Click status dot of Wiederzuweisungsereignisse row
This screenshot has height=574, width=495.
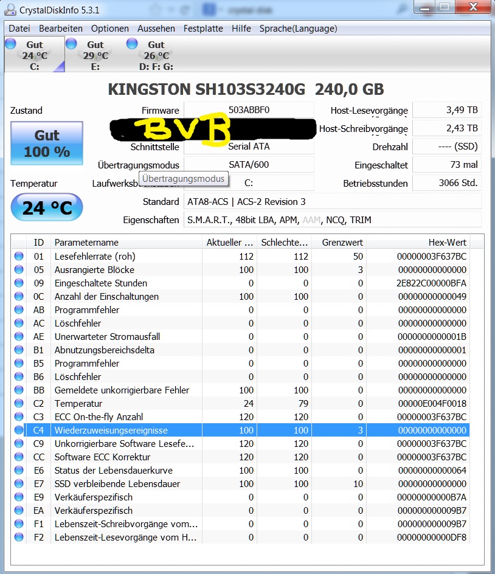pyautogui.click(x=19, y=430)
